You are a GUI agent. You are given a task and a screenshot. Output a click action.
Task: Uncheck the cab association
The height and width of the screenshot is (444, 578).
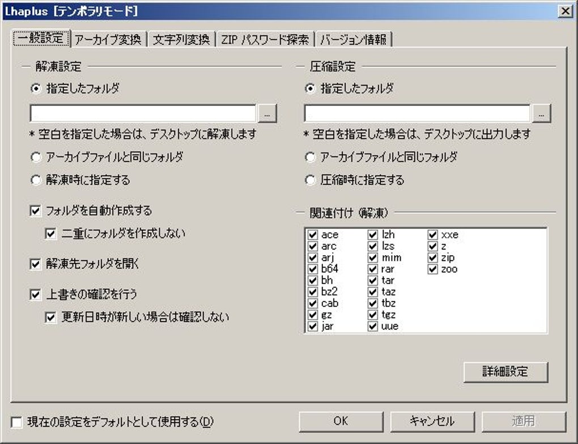(x=313, y=303)
